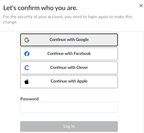The image size is (144, 133).
Task: Dismiss the dialog with the X icon
Action: [141, 6]
